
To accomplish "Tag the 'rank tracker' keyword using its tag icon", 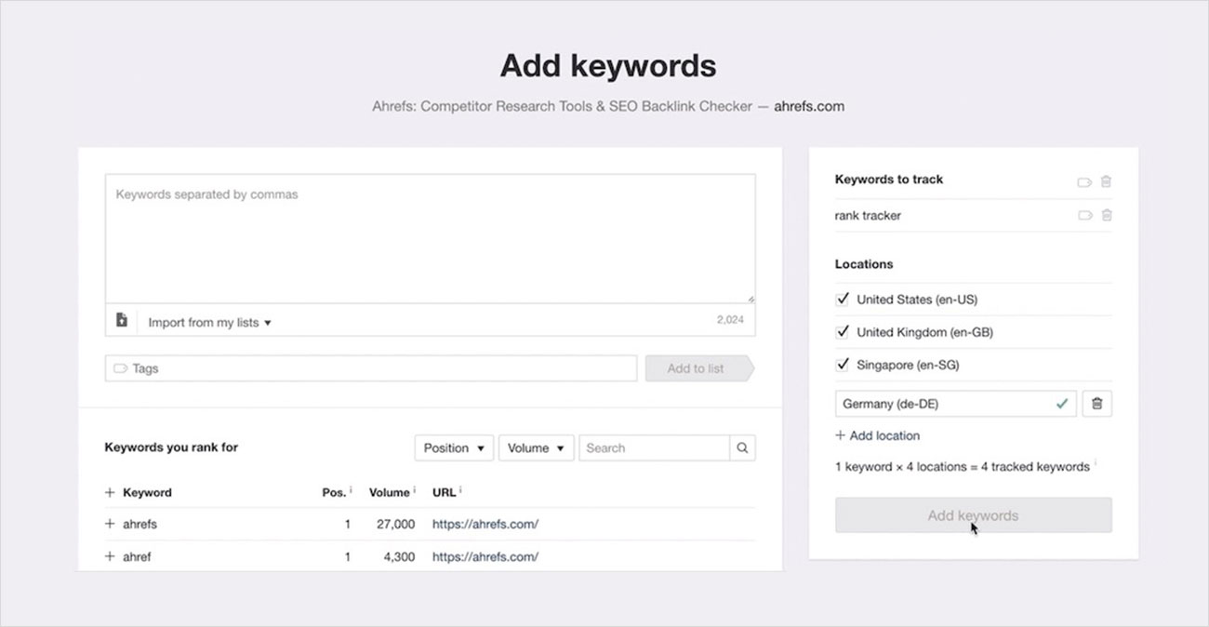I will pos(1084,216).
